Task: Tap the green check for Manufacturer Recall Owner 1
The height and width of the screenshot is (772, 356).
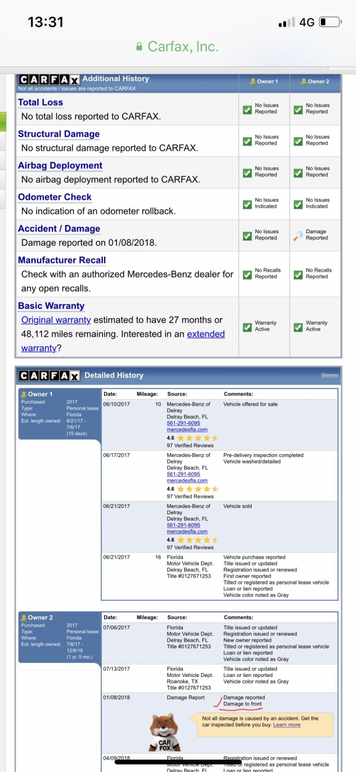Action: 247,274
